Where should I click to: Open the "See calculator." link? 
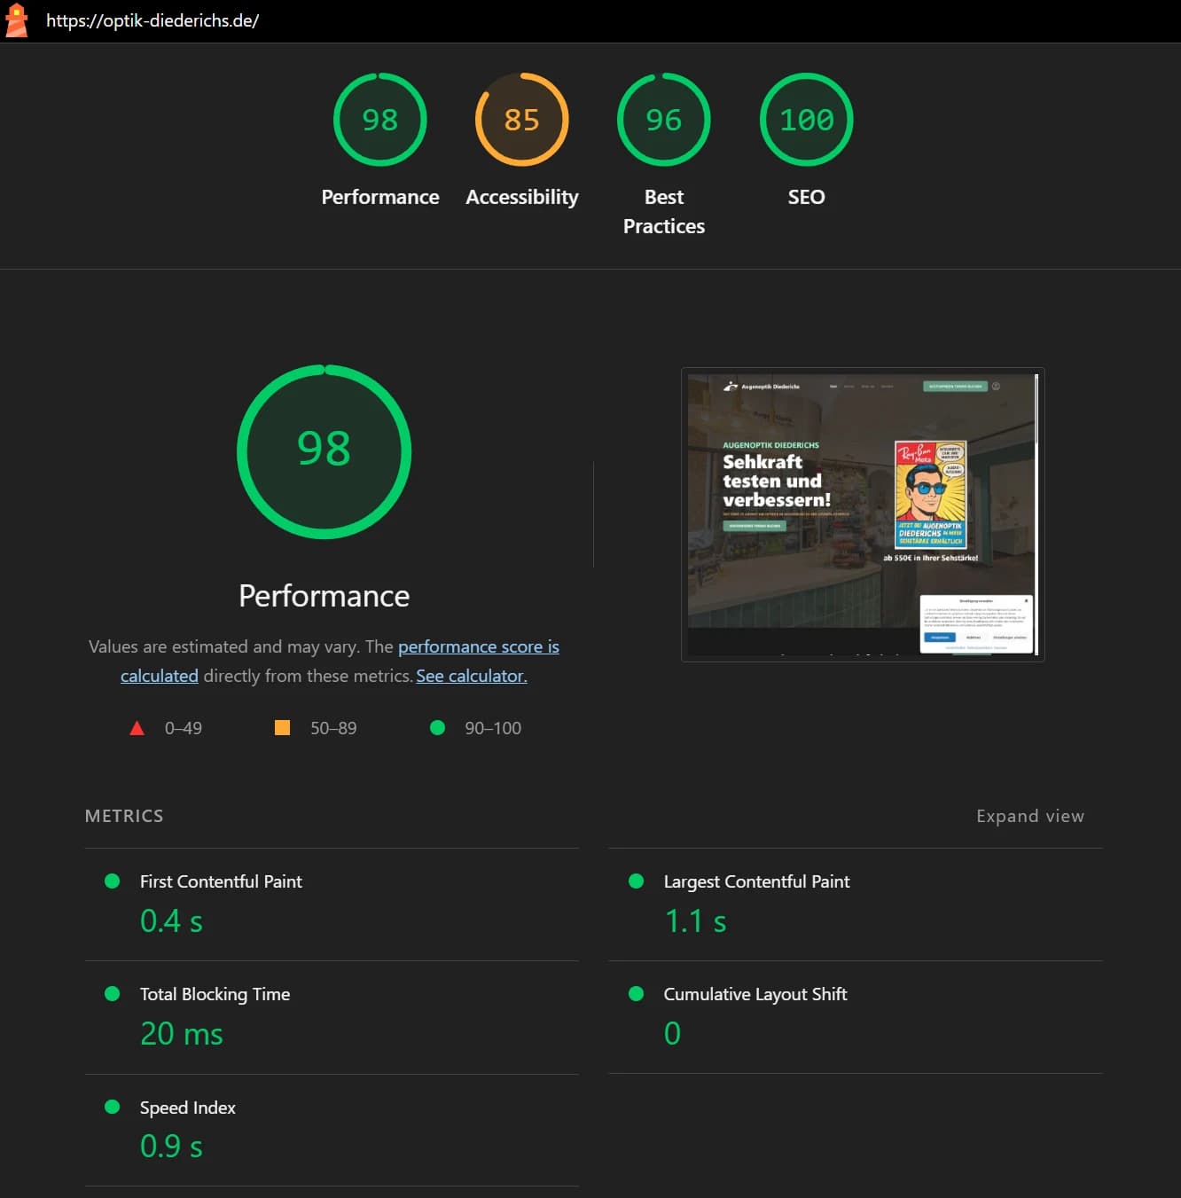(x=471, y=676)
